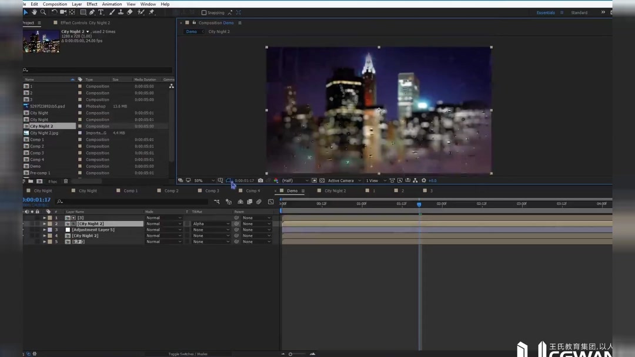This screenshot has width=635, height=357.
Task: Select Pre-comp 1 in the Project panel
Action: pyautogui.click(x=40, y=173)
